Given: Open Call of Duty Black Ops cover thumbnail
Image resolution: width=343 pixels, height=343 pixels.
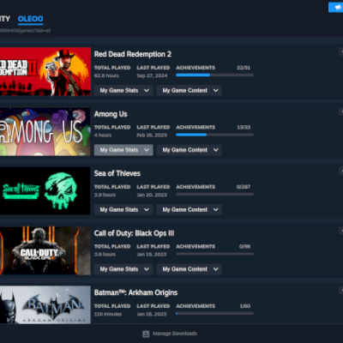Looking at the screenshot, I should coord(45,250).
